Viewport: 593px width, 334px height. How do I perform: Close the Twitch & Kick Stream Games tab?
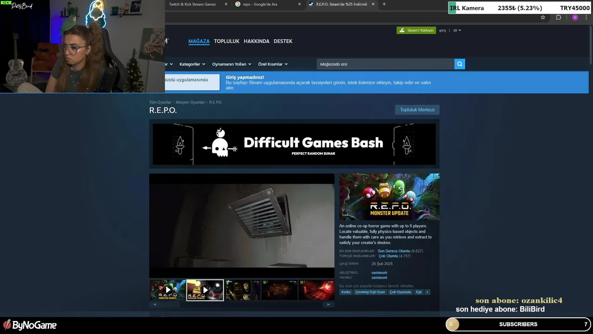(226, 4)
